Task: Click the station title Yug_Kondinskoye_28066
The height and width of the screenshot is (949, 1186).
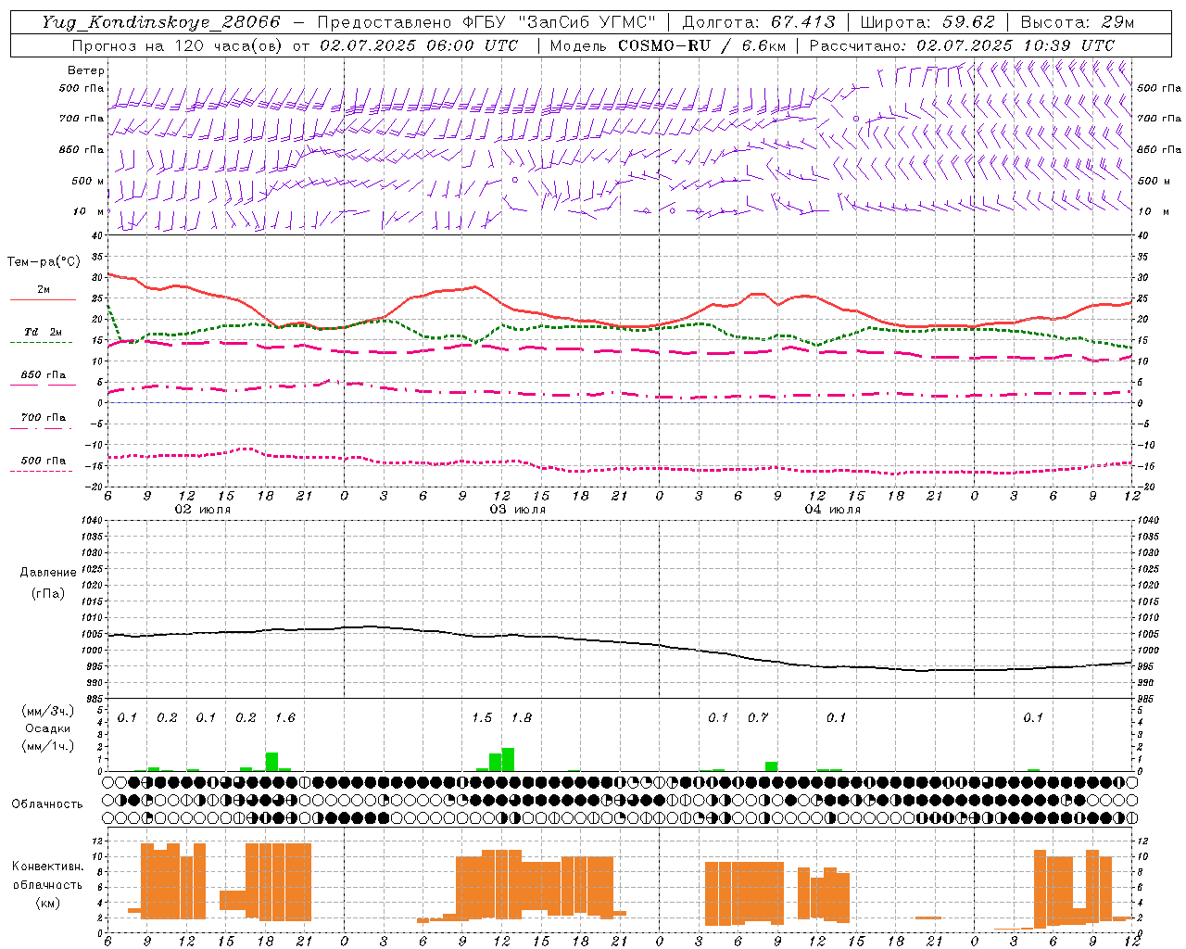Action: 160,22
